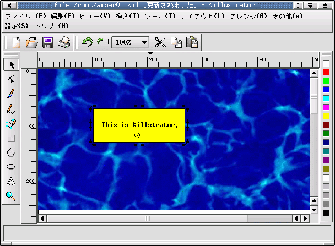Click the 100 mark on horizontal ruler
Viewport: 335px width, 246px height.
(x=98, y=59)
